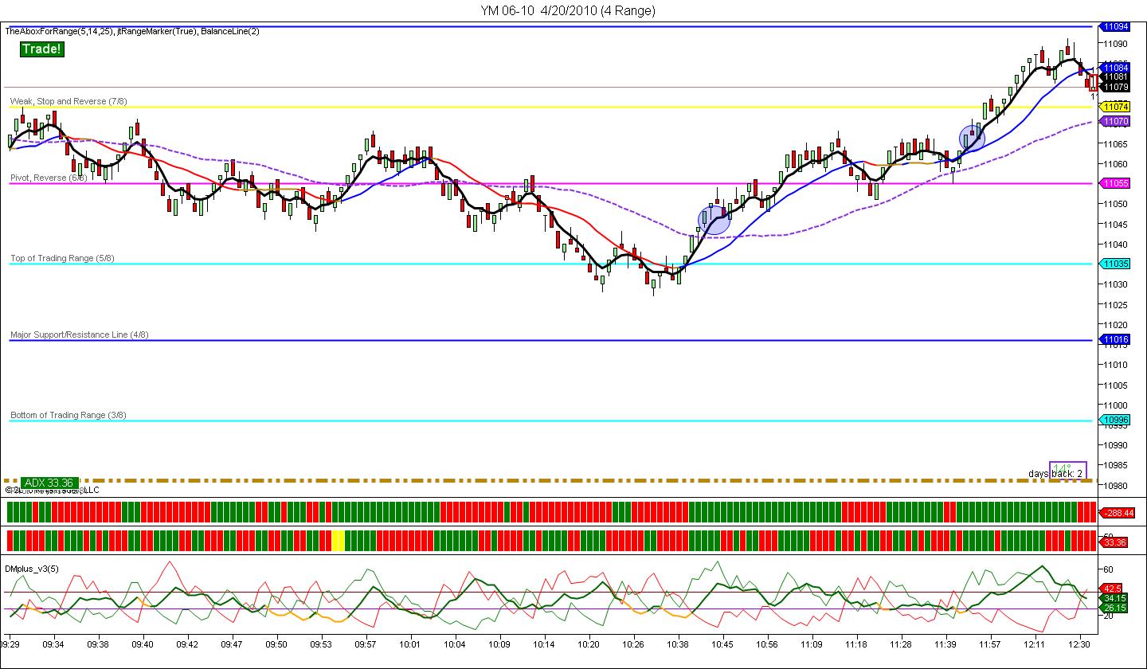Click the magenta 11055 price marker
The height and width of the screenshot is (669, 1147).
tap(1115, 183)
